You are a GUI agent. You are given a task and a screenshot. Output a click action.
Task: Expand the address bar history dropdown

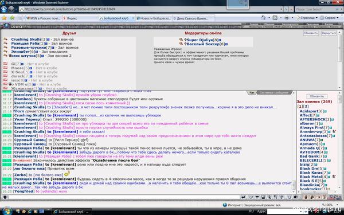[x=281, y=9]
